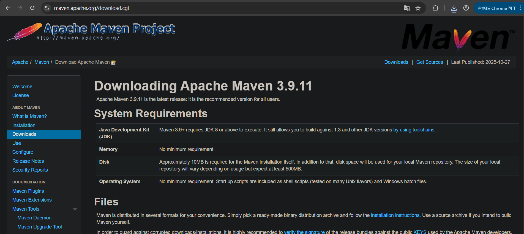Translate this page icon
The image size is (524, 234).
point(407,8)
